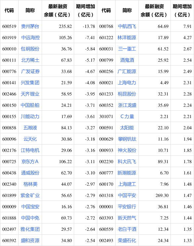Screen dimensions: 194x246
Task: Open the 五粮液 stock link
Action: click(30, 128)
